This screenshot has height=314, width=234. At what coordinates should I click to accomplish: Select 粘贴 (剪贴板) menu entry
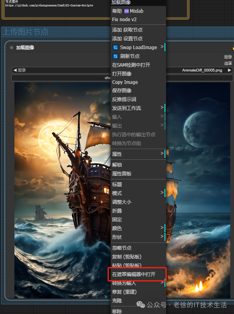(x=138, y=265)
